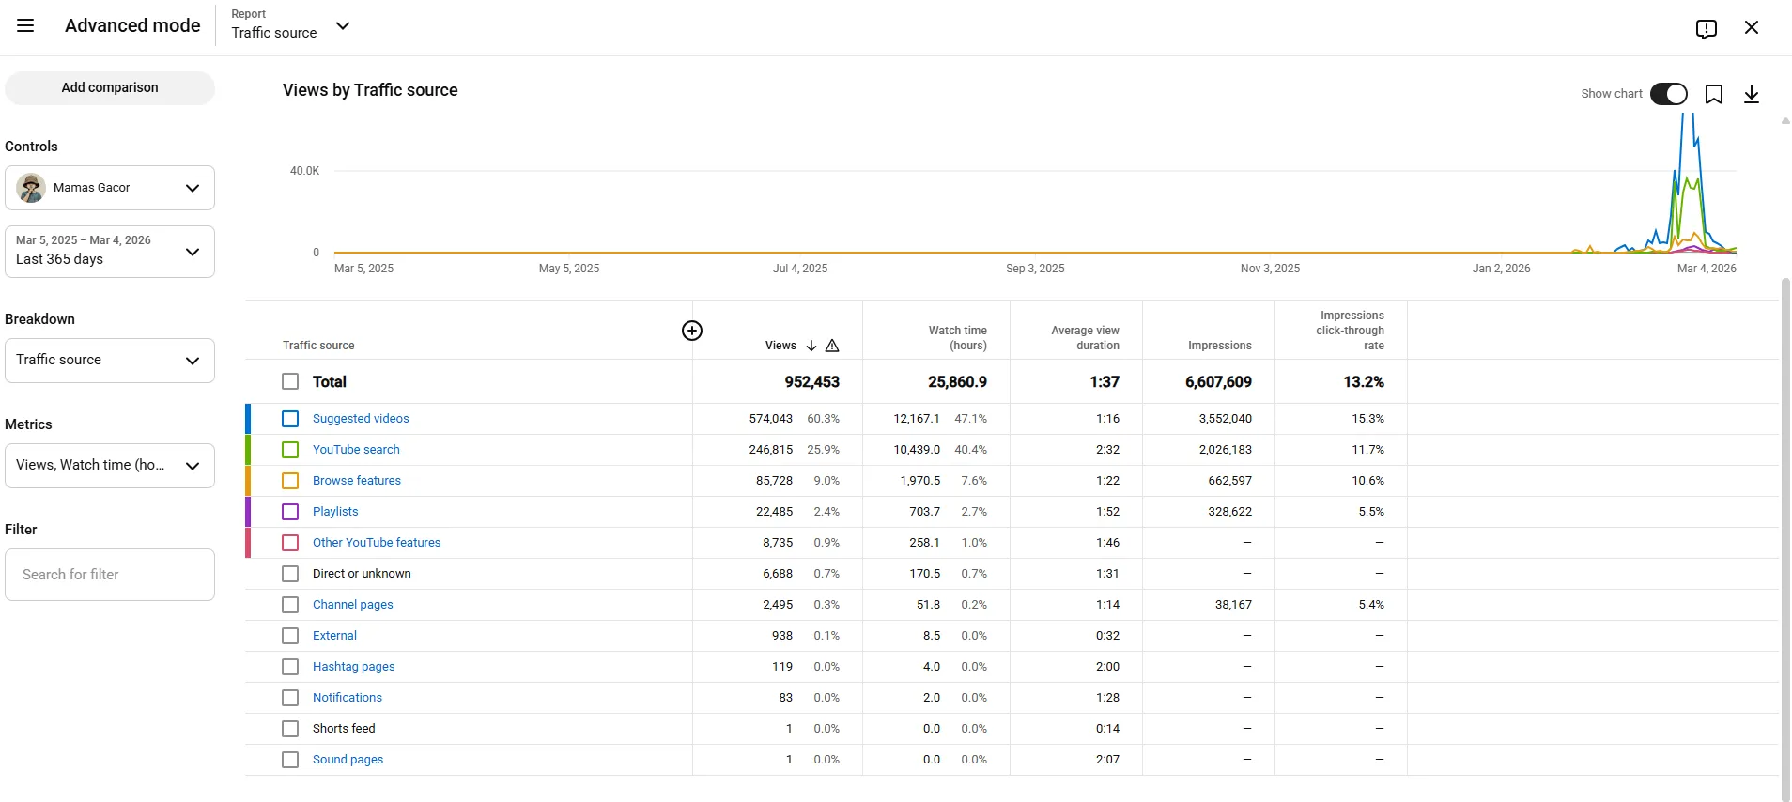Click the Views sort descending arrow
Image resolution: width=1792 pixels, height=802 pixels.
pos(811,346)
